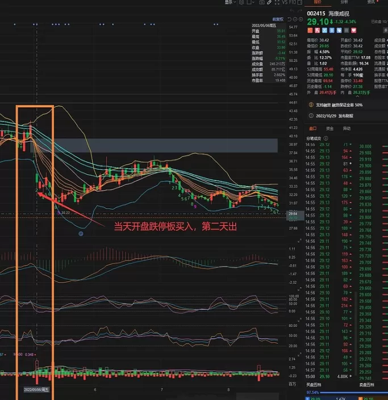Screen dimensions: 388x400
Task: Expand the fourth indicator pane arrows
Action: [x=299, y=355]
